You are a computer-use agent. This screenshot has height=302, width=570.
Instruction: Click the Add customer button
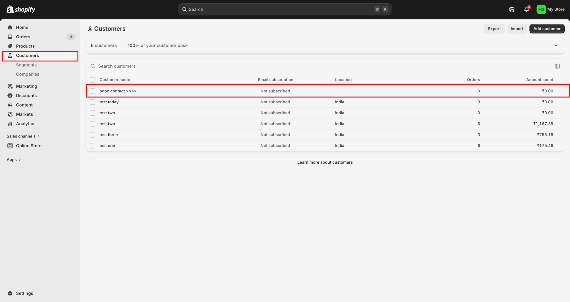pos(547,29)
